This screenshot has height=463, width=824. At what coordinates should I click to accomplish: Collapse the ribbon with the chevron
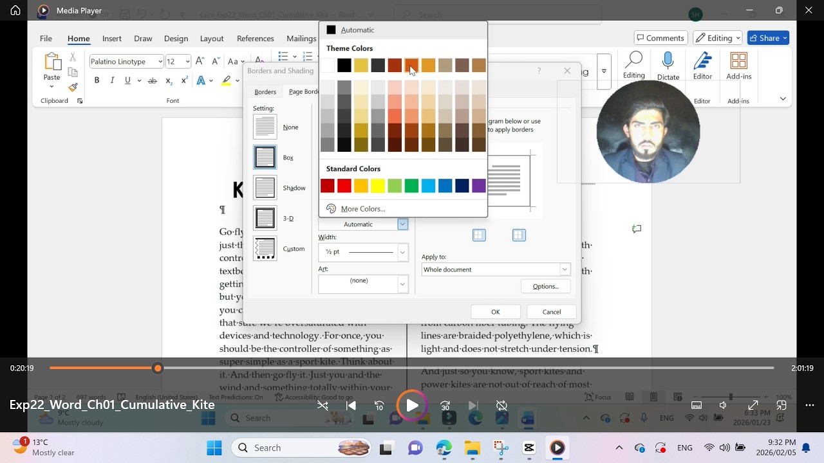783,99
